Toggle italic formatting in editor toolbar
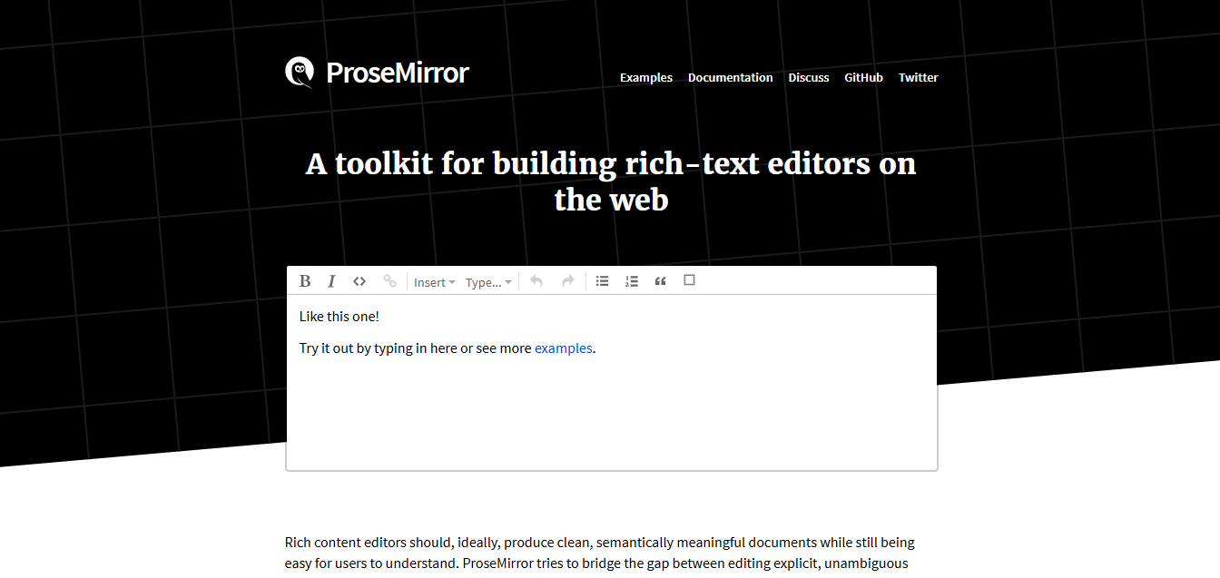 332,281
